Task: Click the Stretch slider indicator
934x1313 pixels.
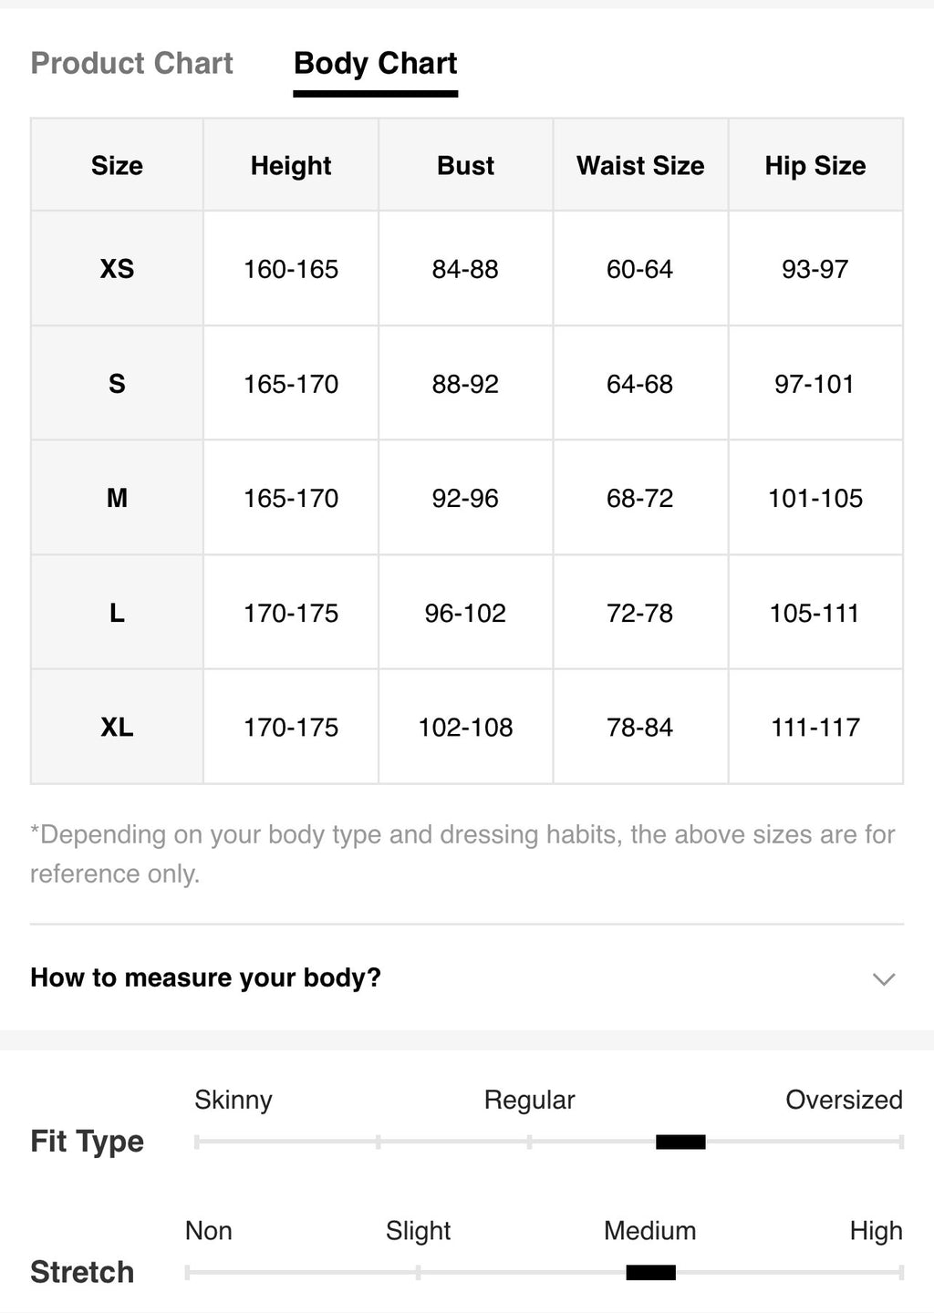Action: click(651, 1272)
